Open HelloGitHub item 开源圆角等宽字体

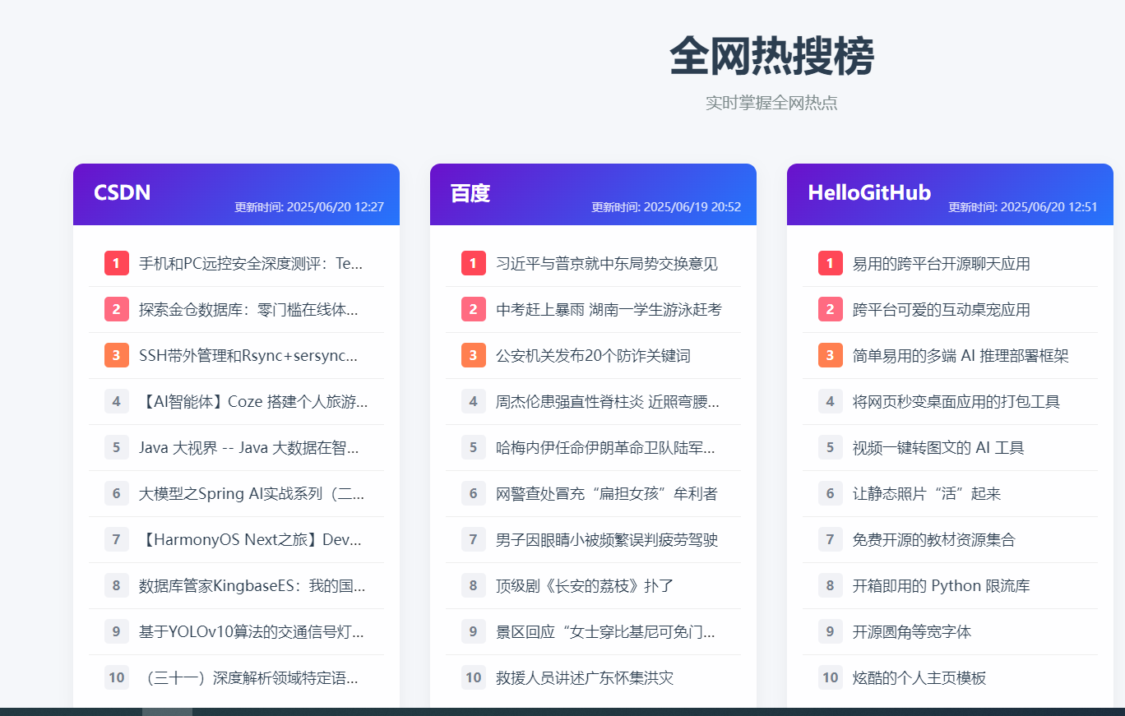912,631
